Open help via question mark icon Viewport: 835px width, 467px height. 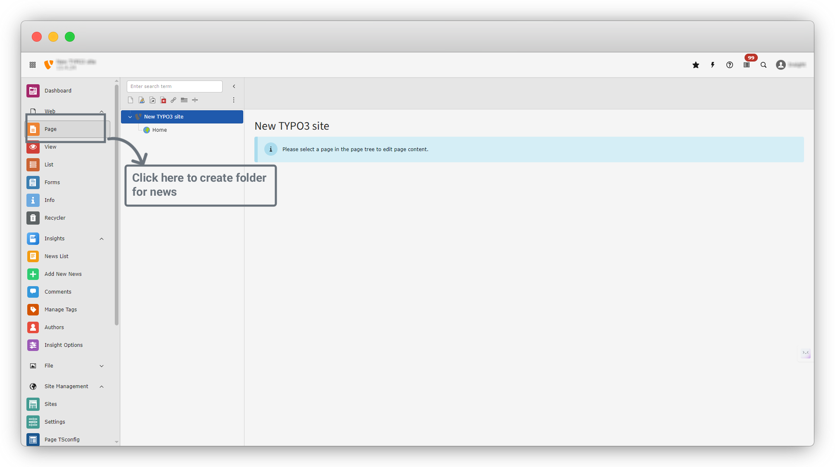coord(730,65)
